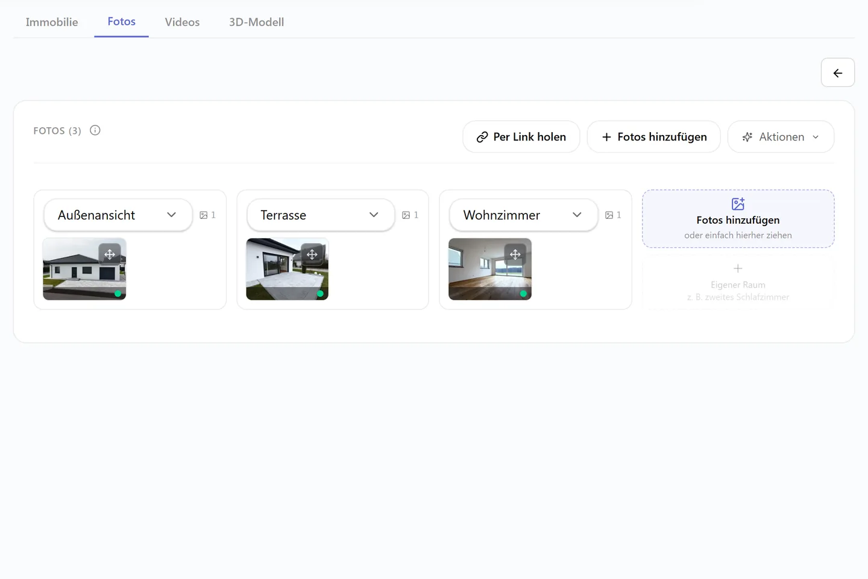868x579 pixels.
Task: Click the Per Link holen button
Action: 521,137
